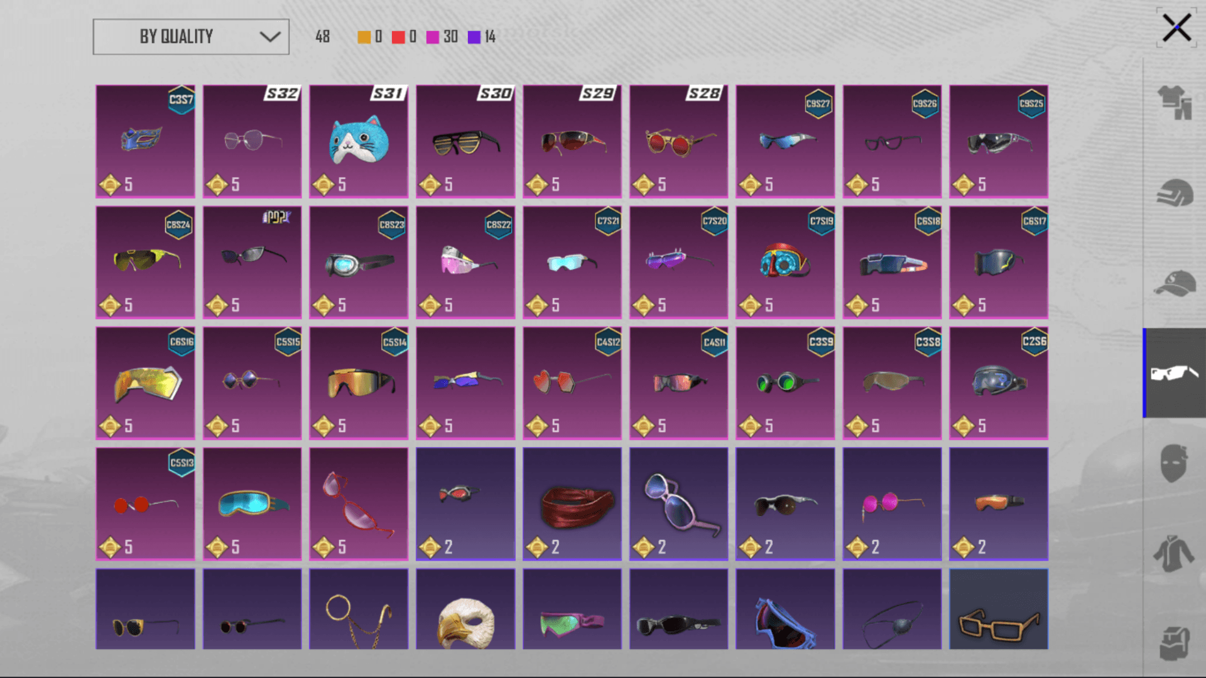Viewport: 1206px width, 678px height.
Task: Select the C6S16 golden shield glasses
Action: 145,383
